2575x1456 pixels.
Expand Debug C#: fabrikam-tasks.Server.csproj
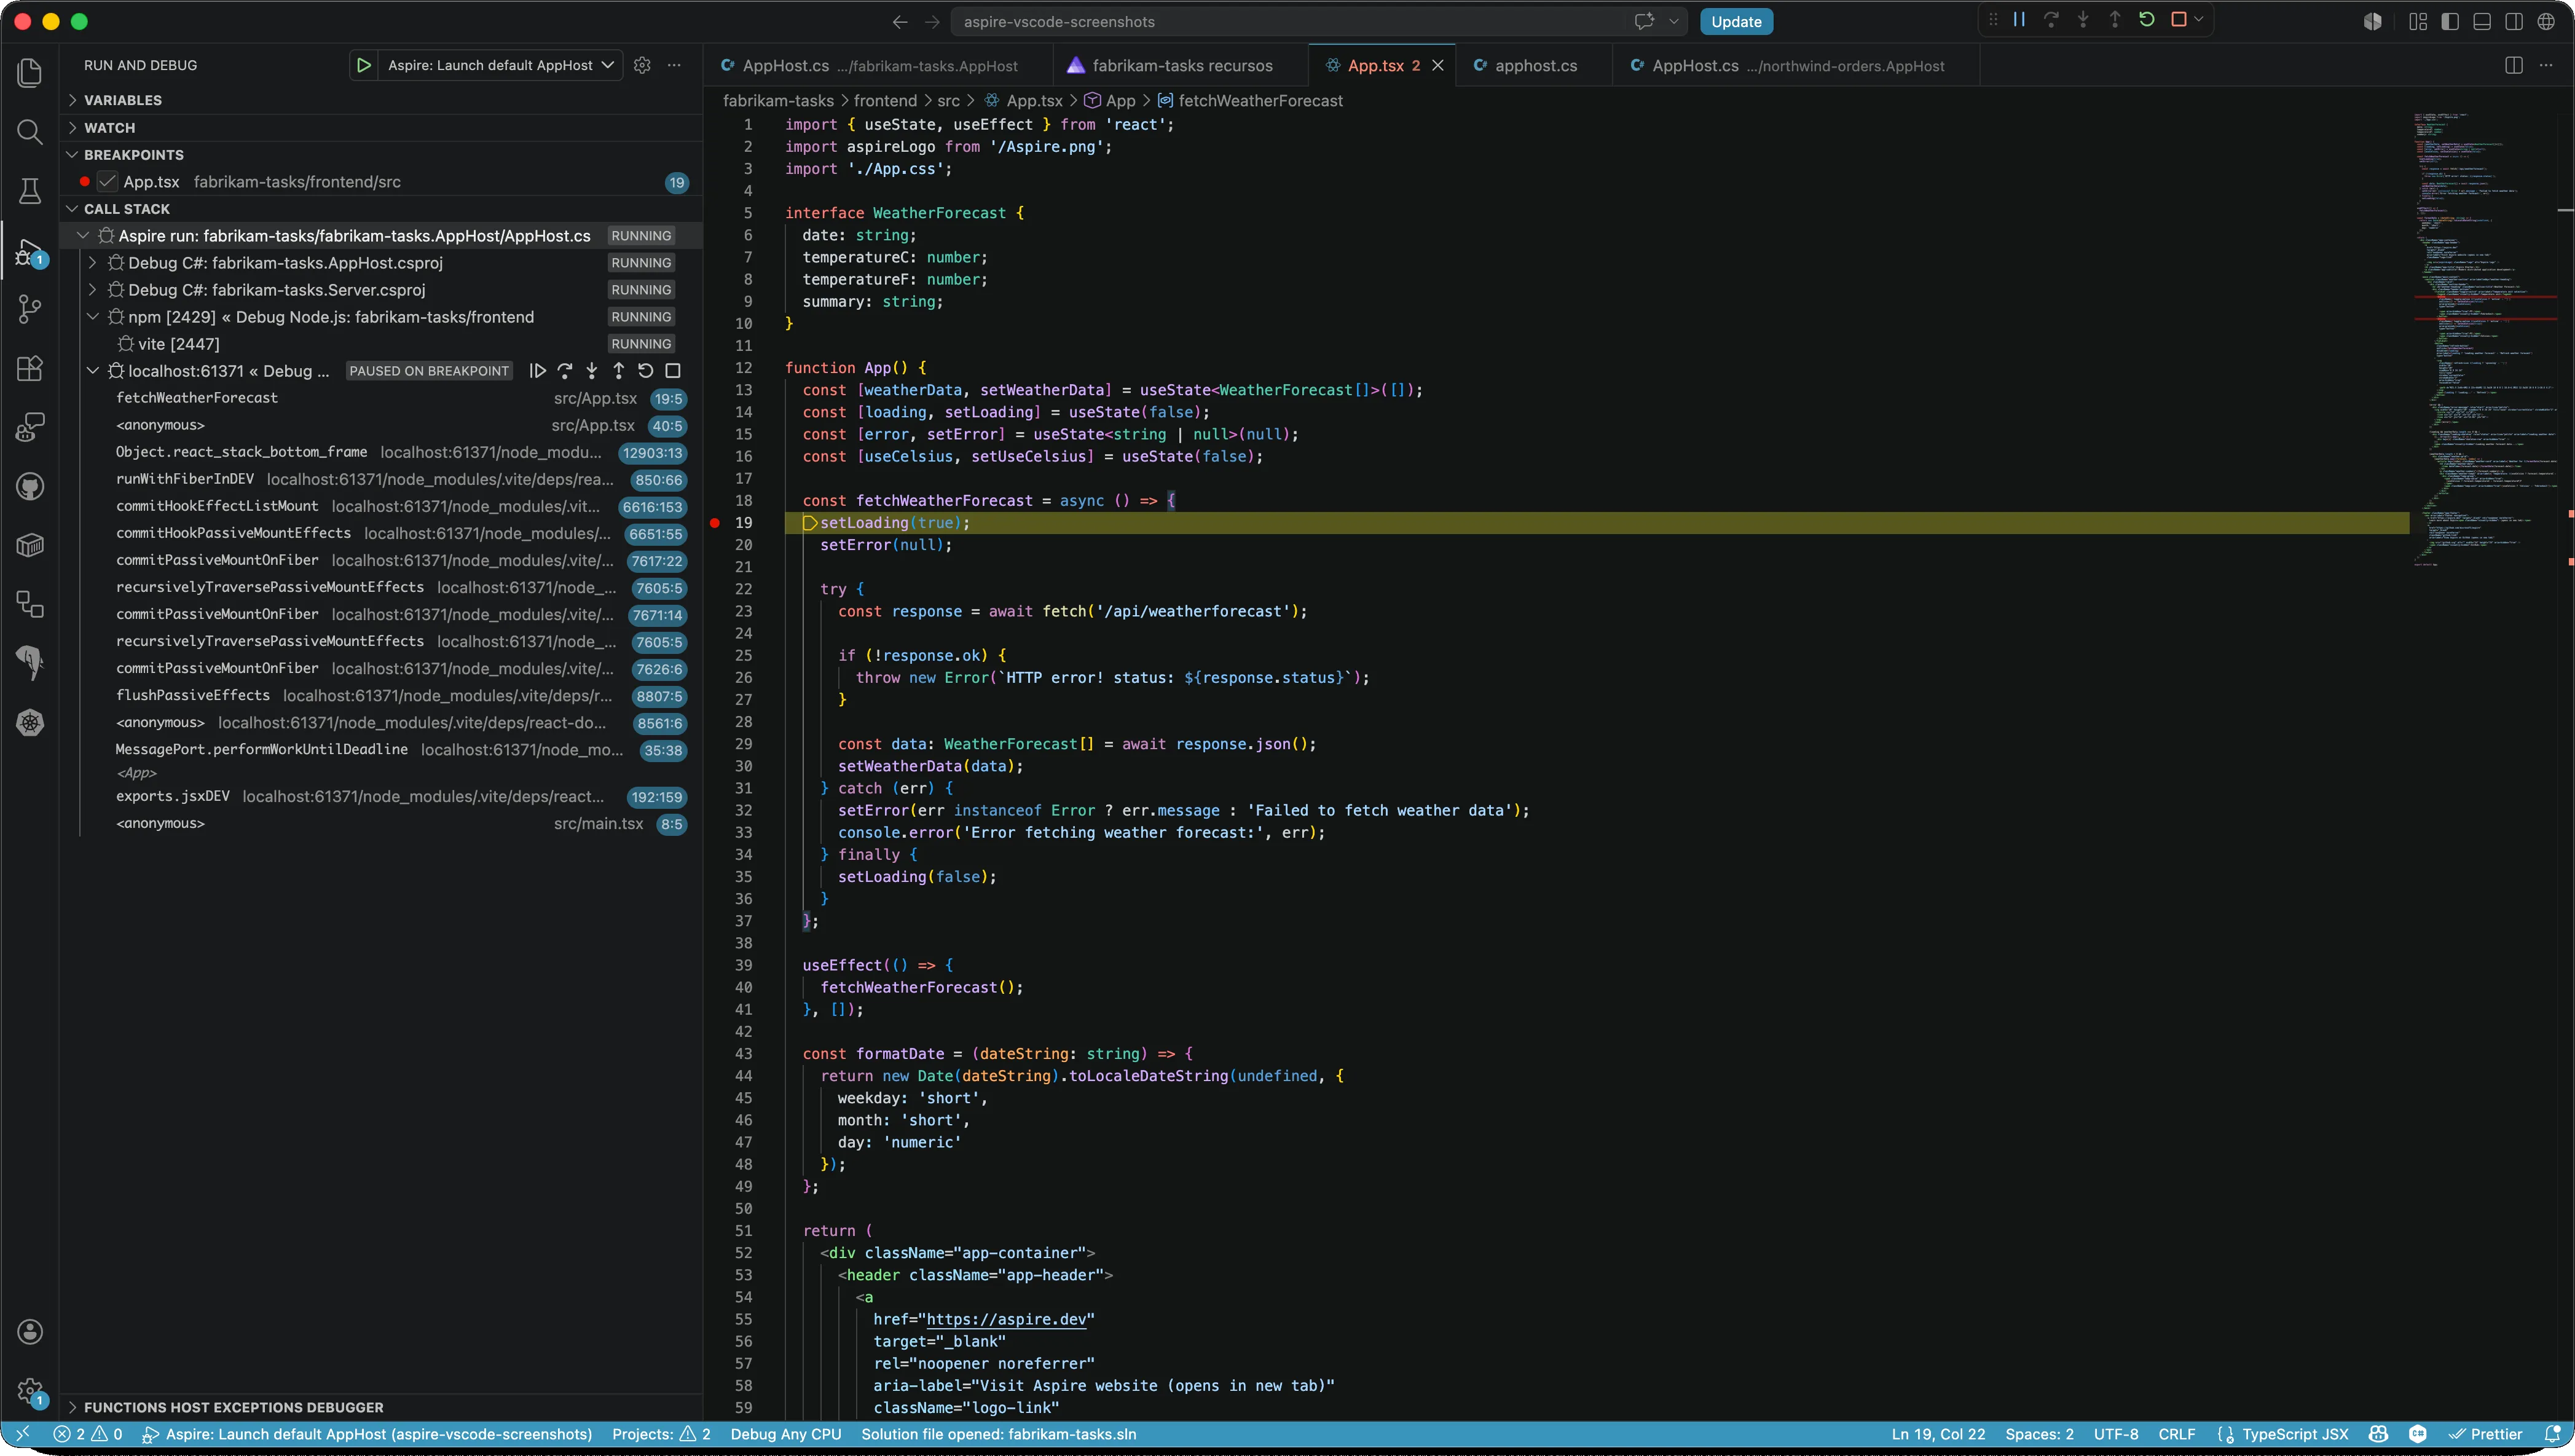(93, 290)
